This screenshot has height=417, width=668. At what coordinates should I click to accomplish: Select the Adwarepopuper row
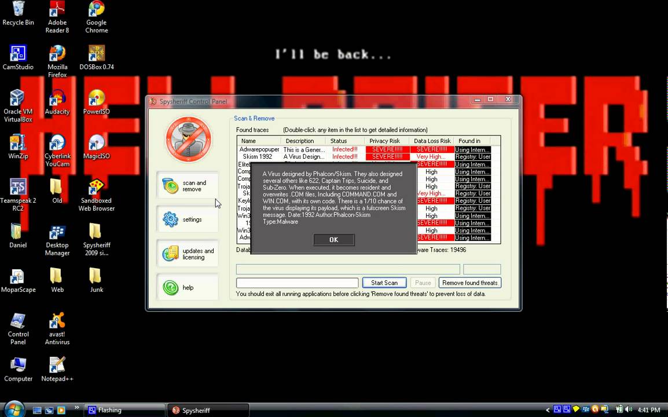[365, 149]
